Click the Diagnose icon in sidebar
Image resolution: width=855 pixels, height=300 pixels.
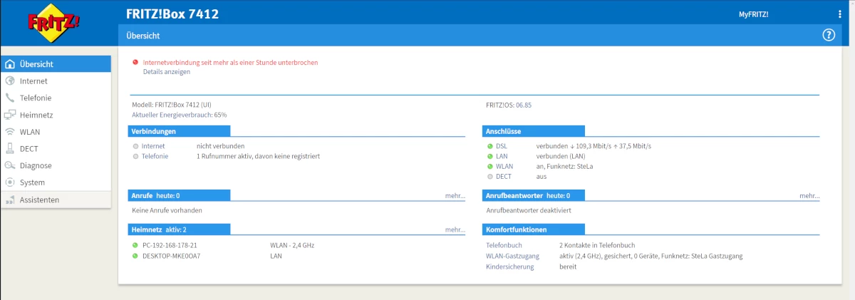pyautogui.click(x=10, y=165)
